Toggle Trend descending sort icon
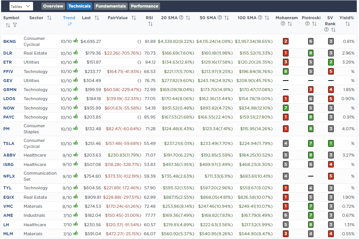359x239 pixels. (x=70, y=24)
